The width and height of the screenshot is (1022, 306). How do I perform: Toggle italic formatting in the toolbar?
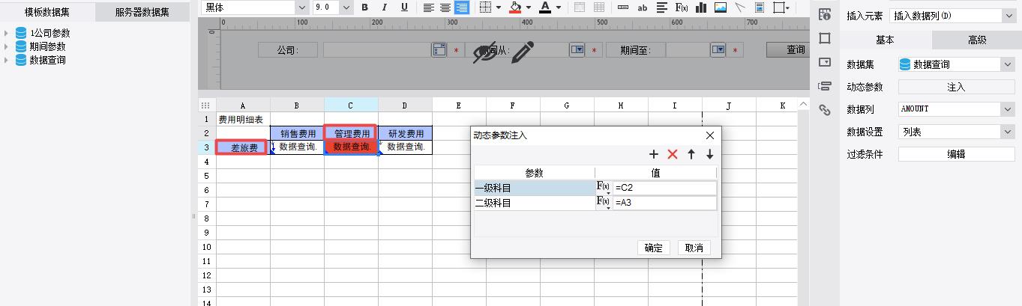385,7
